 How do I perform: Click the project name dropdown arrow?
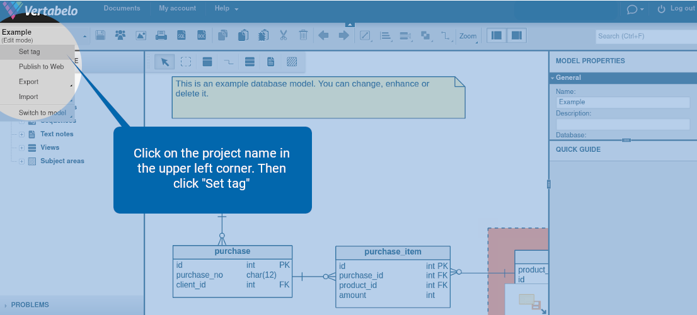(85, 36)
